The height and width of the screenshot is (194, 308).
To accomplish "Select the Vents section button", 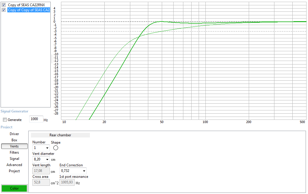I will [14, 146].
